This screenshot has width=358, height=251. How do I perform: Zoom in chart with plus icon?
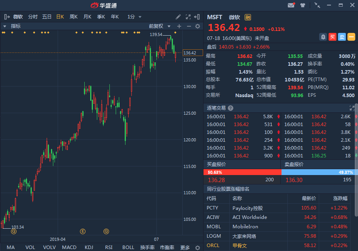(179, 26)
